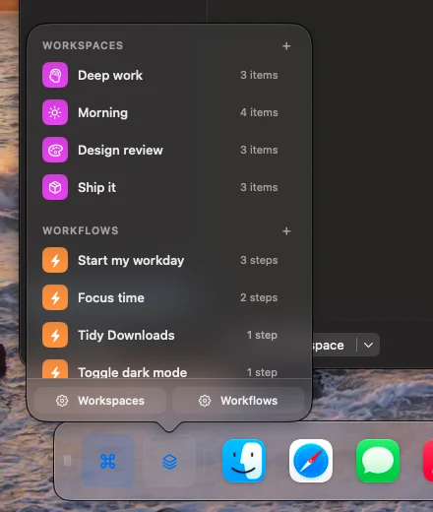Open the Design review workspace

click(169, 150)
